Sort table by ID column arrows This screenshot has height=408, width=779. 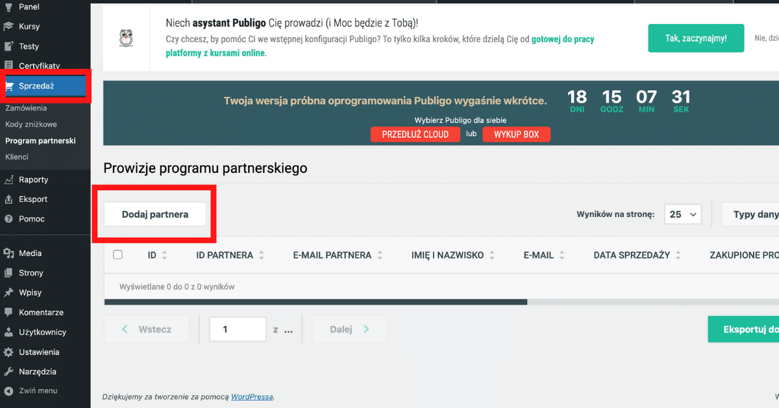point(164,255)
